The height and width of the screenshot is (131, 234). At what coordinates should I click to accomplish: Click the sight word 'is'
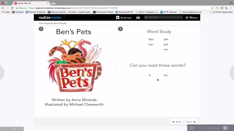pyautogui.click(x=150, y=75)
